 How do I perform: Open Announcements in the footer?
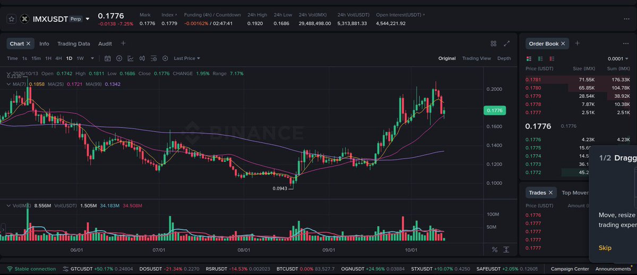[613, 269]
